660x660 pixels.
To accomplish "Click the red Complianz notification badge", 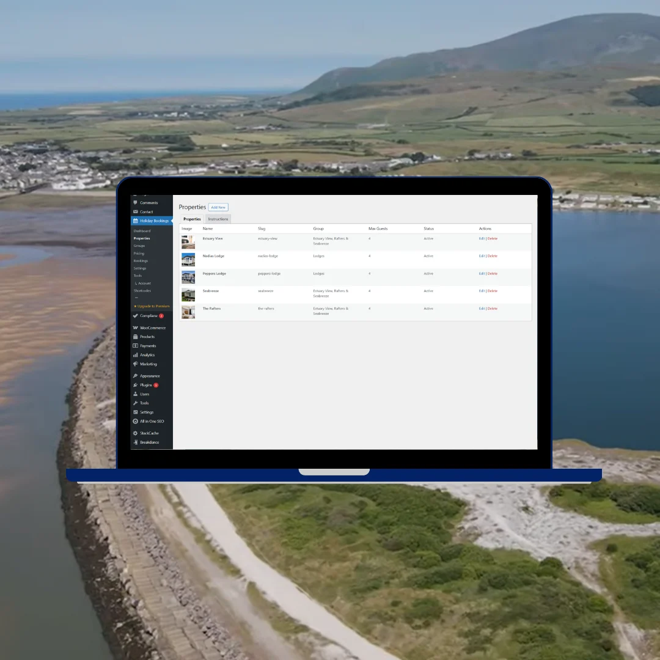I will point(161,316).
